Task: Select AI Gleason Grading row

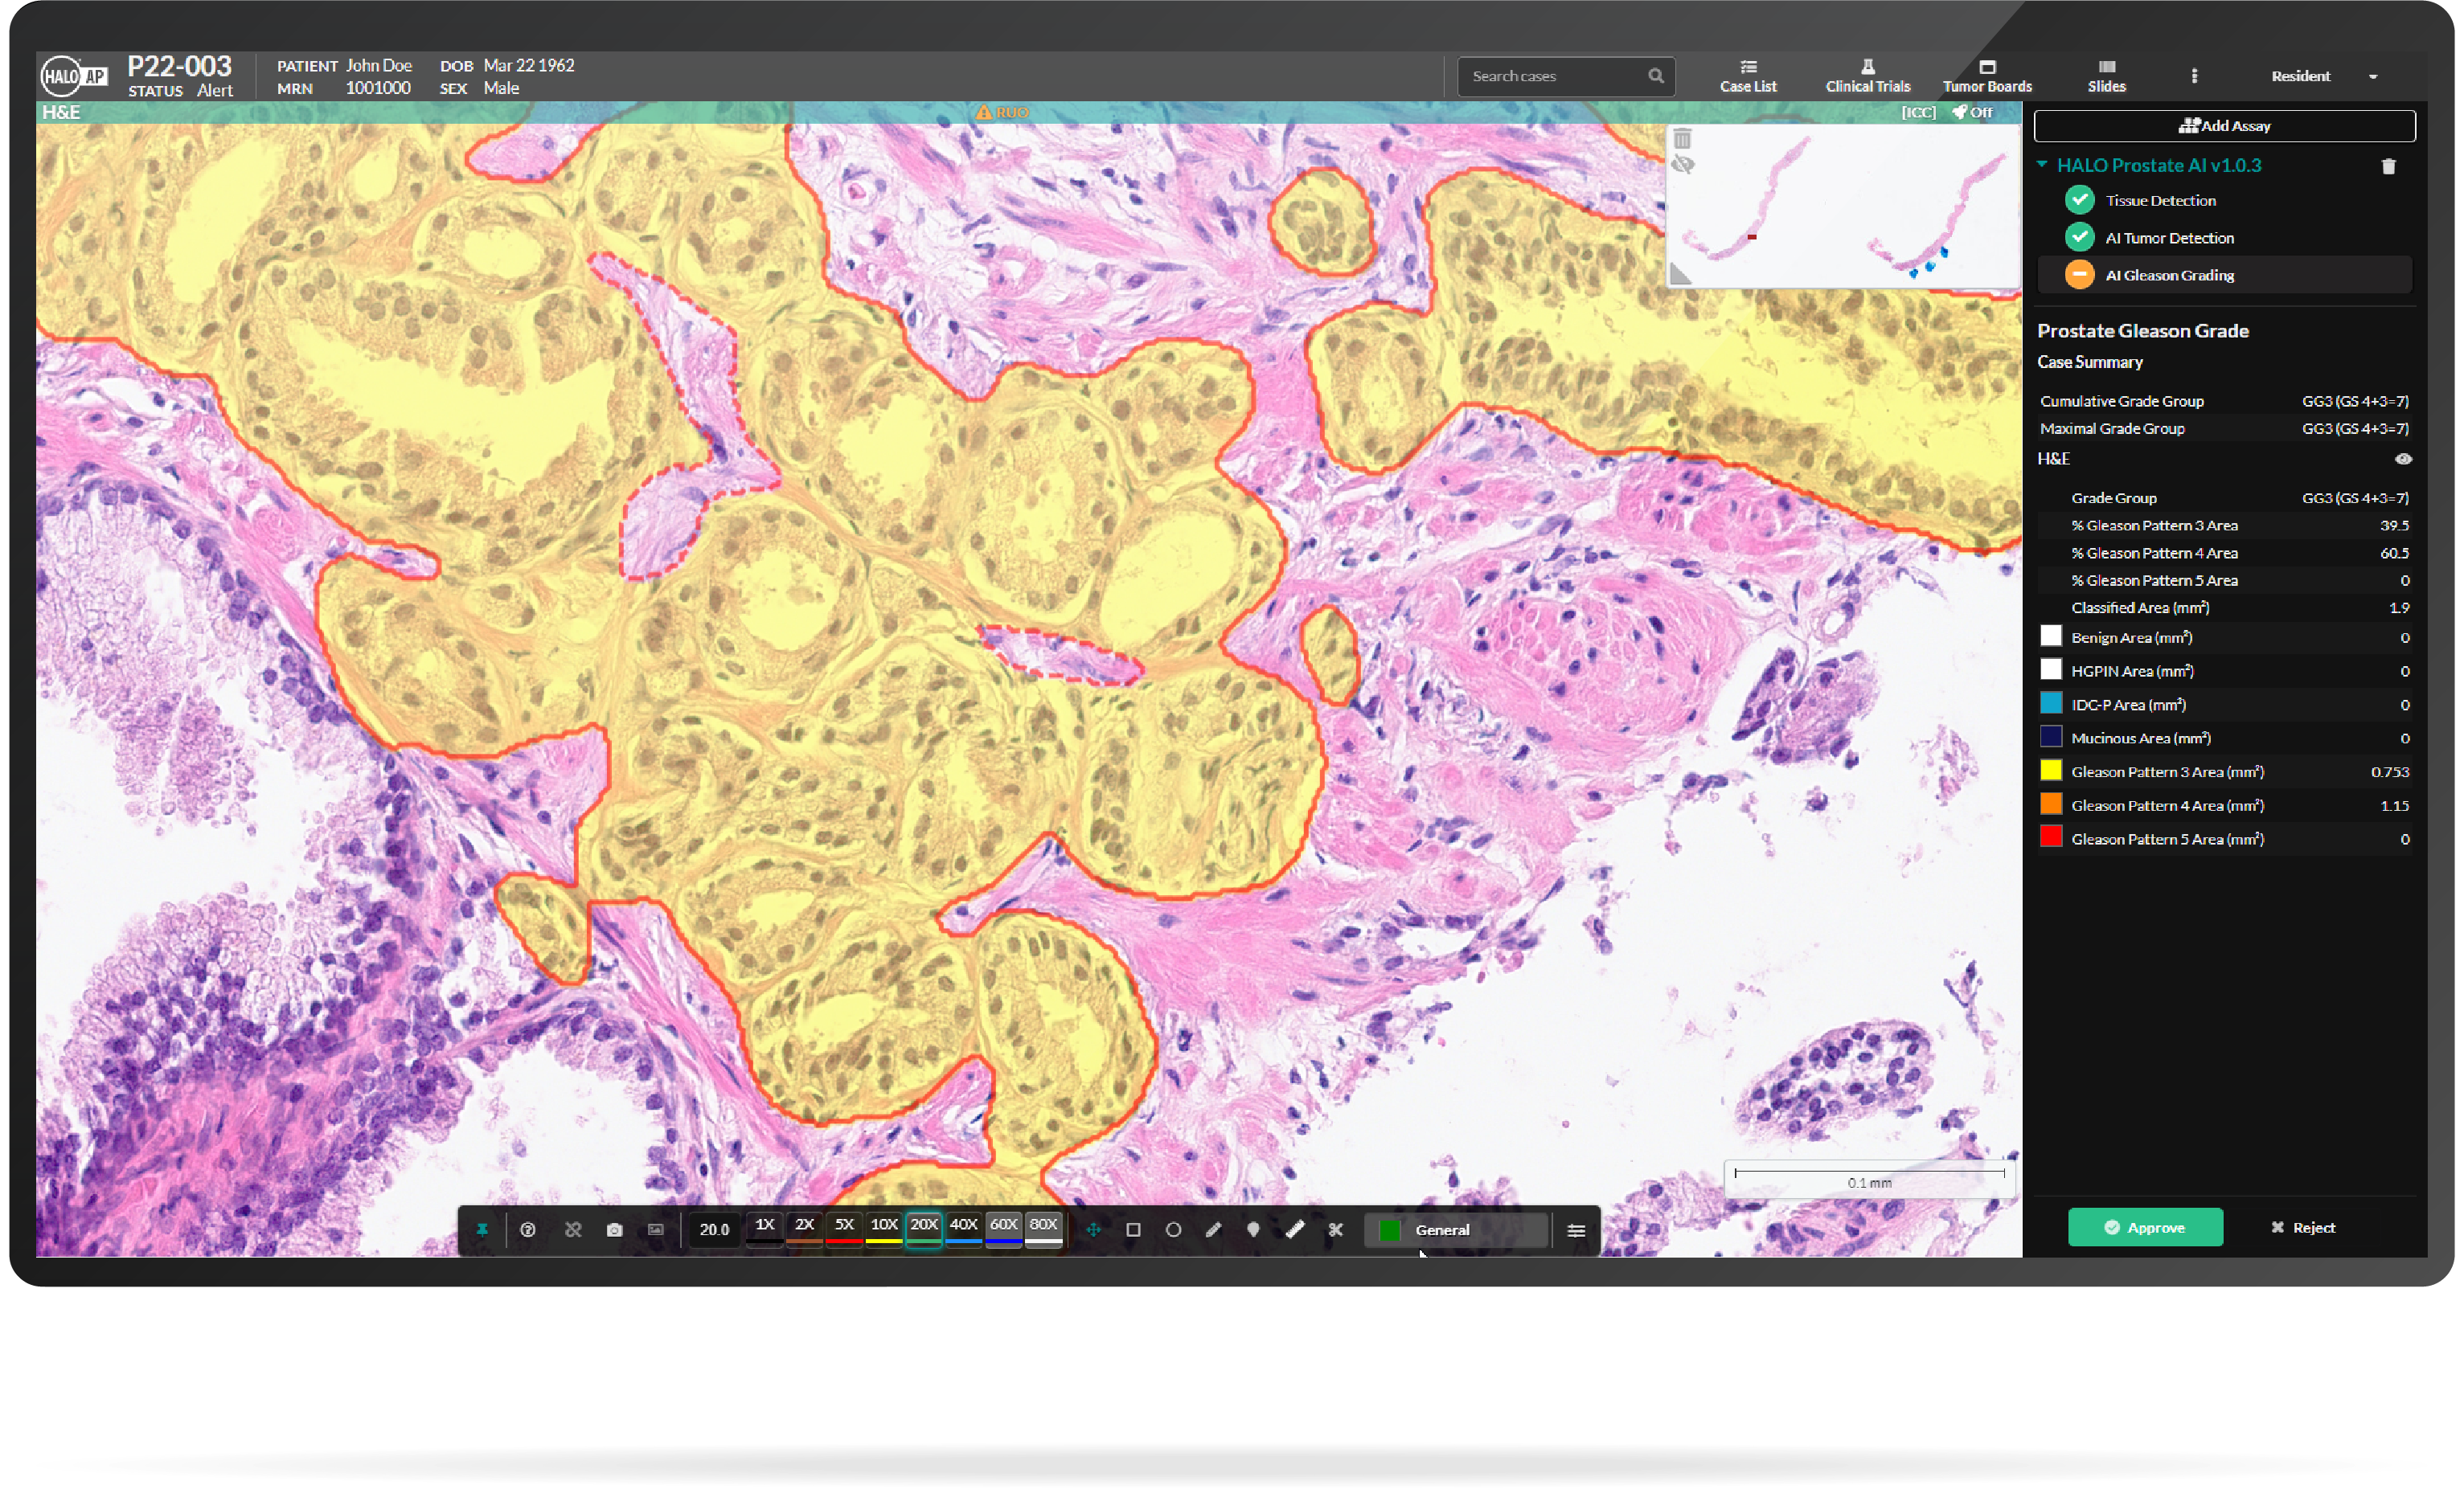Action: coord(2225,275)
